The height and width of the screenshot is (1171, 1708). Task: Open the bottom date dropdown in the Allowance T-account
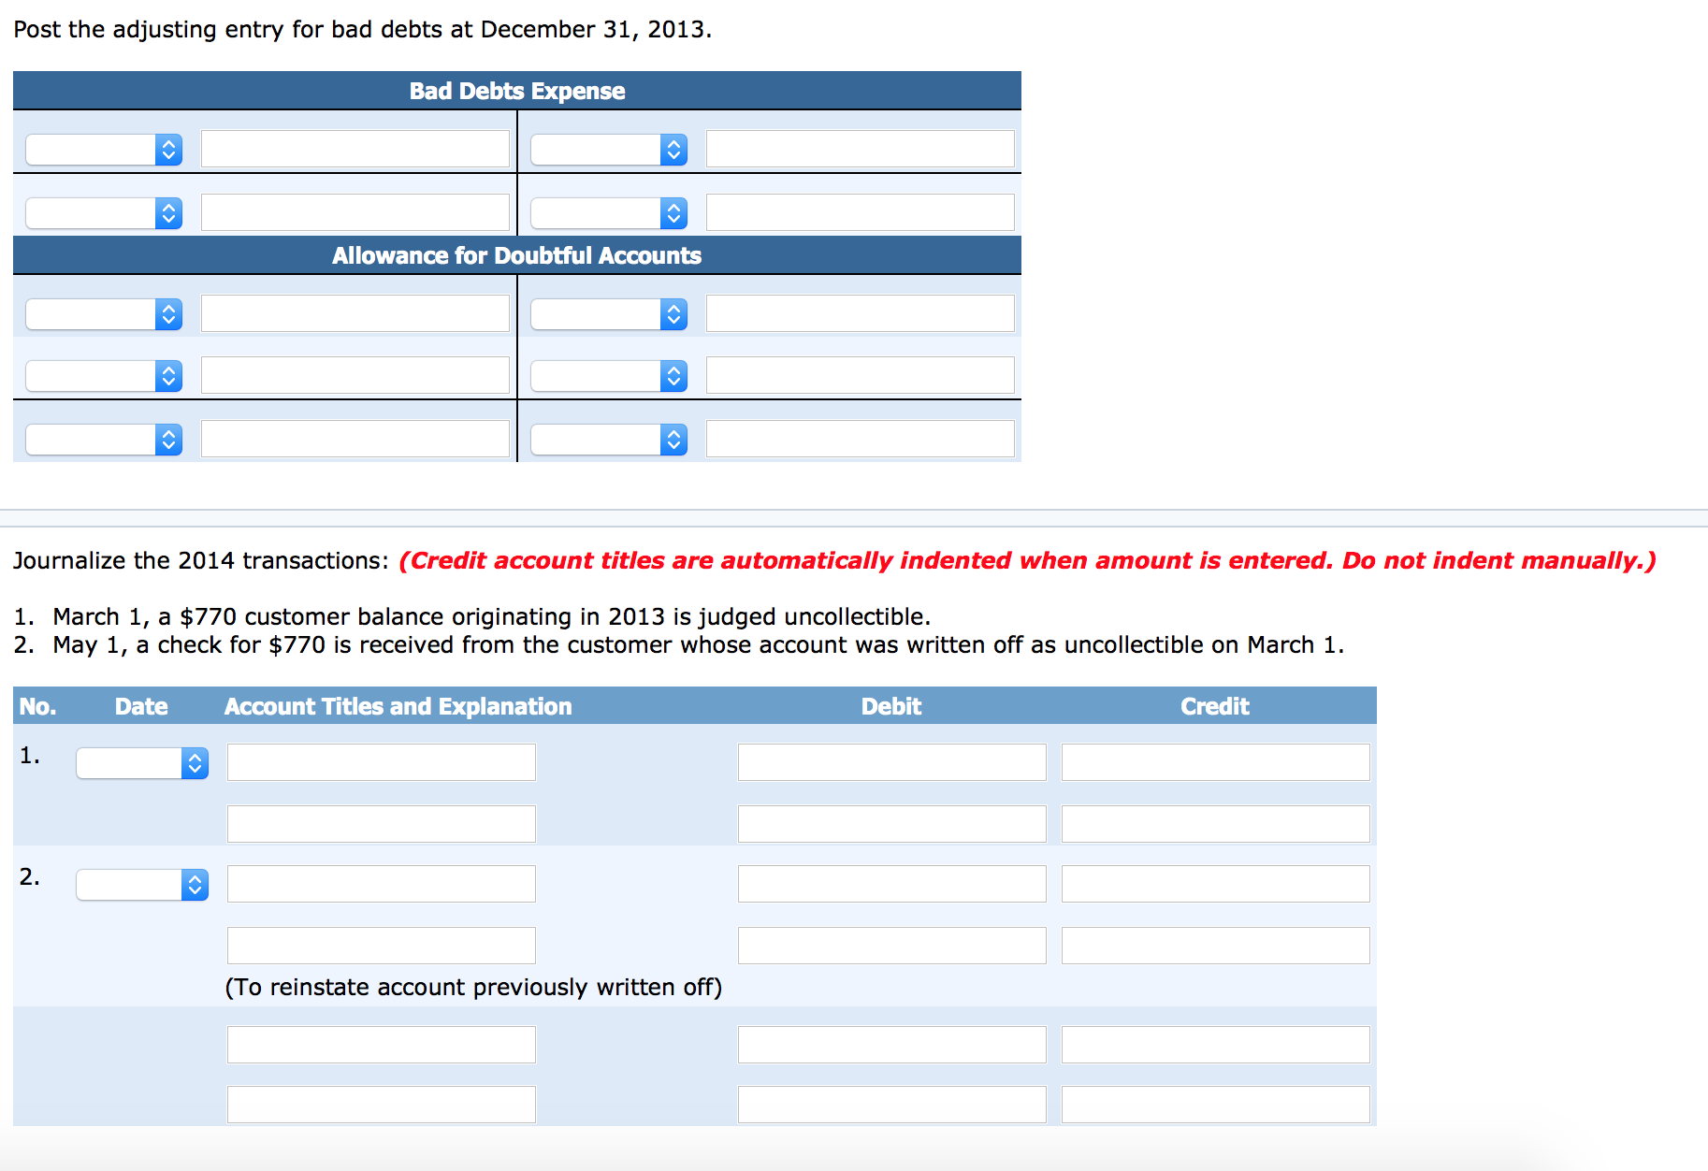click(x=103, y=438)
